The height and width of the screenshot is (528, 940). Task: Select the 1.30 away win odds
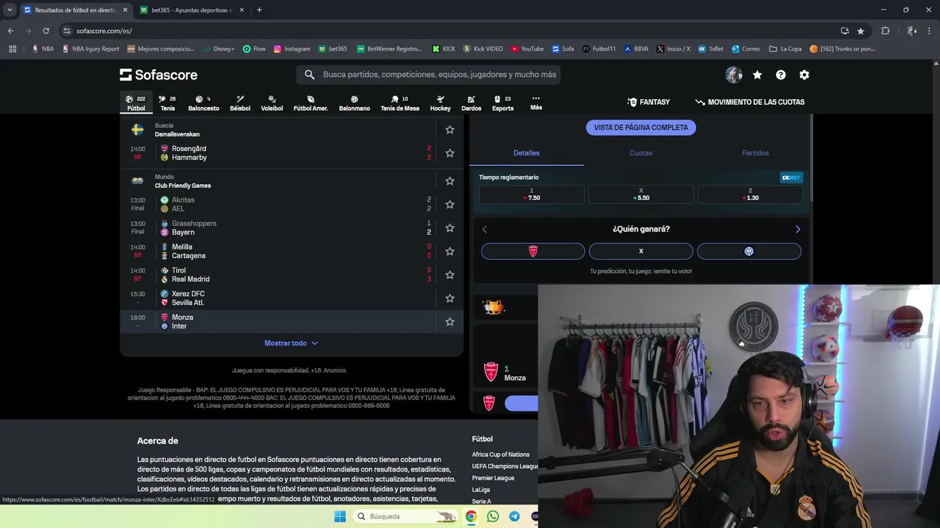(x=750, y=194)
